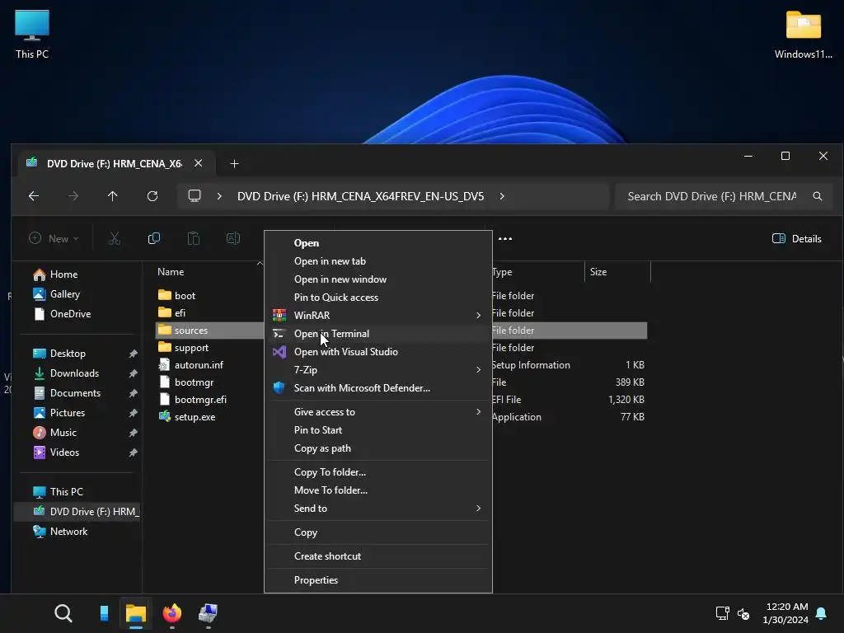The width and height of the screenshot is (844, 633).
Task: Choose Open in Terminal
Action: [x=378, y=334]
